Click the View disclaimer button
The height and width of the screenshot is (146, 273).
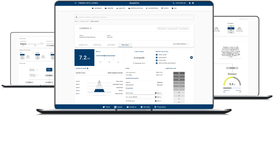[184, 28]
